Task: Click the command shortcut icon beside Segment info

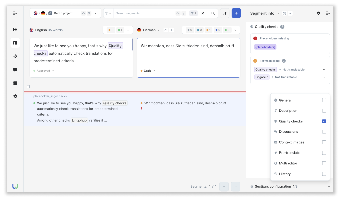Action: (x=285, y=13)
